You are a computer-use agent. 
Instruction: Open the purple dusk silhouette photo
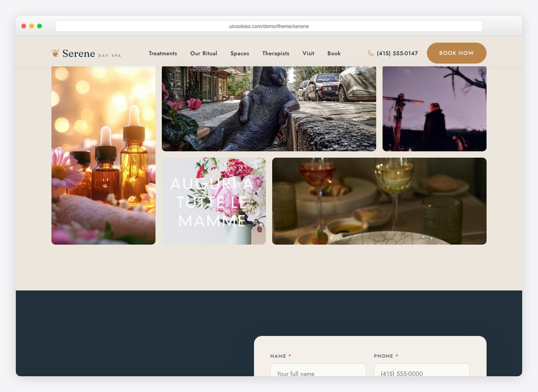tap(434, 108)
